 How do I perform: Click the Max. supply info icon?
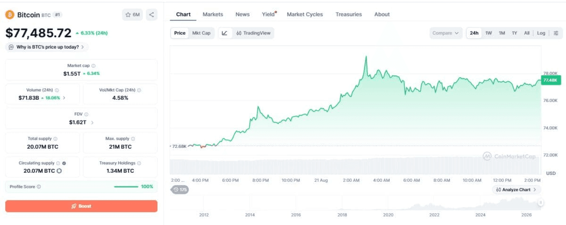133,139
